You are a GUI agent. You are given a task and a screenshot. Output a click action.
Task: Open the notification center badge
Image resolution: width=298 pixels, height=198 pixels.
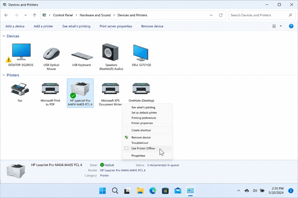click(x=291, y=191)
